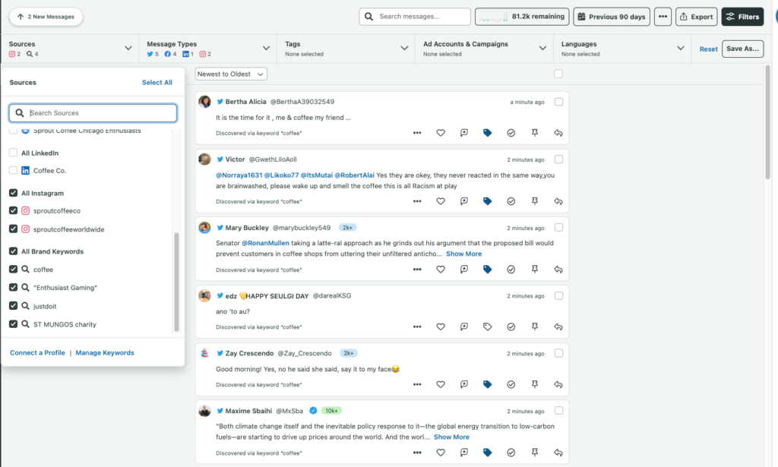Click Select All in Sources panel
The width and height of the screenshot is (778, 467).
(x=157, y=82)
